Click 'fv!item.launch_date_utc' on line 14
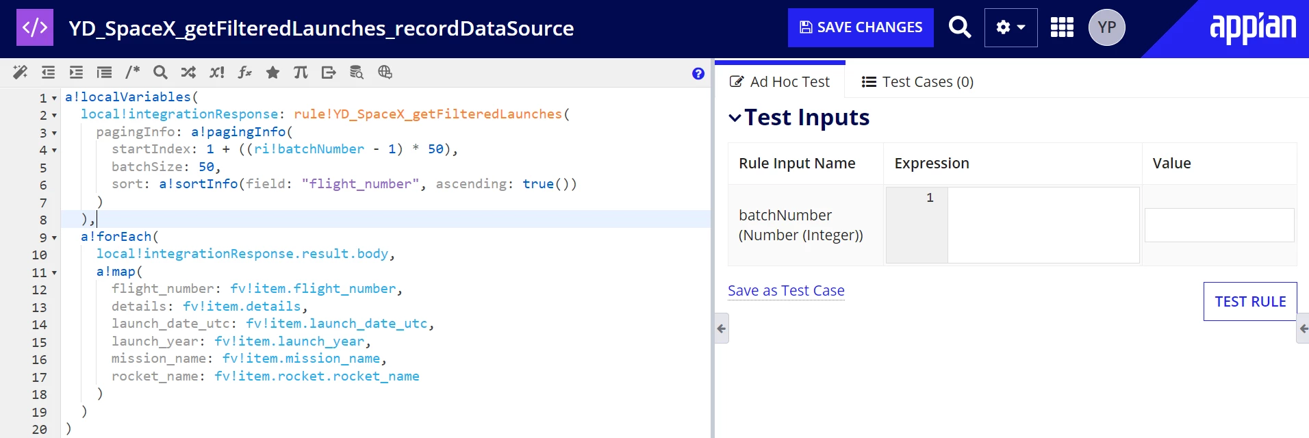The height and width of the screenshot is (438, 1309). pyautogui.click(x=337, y=324)
